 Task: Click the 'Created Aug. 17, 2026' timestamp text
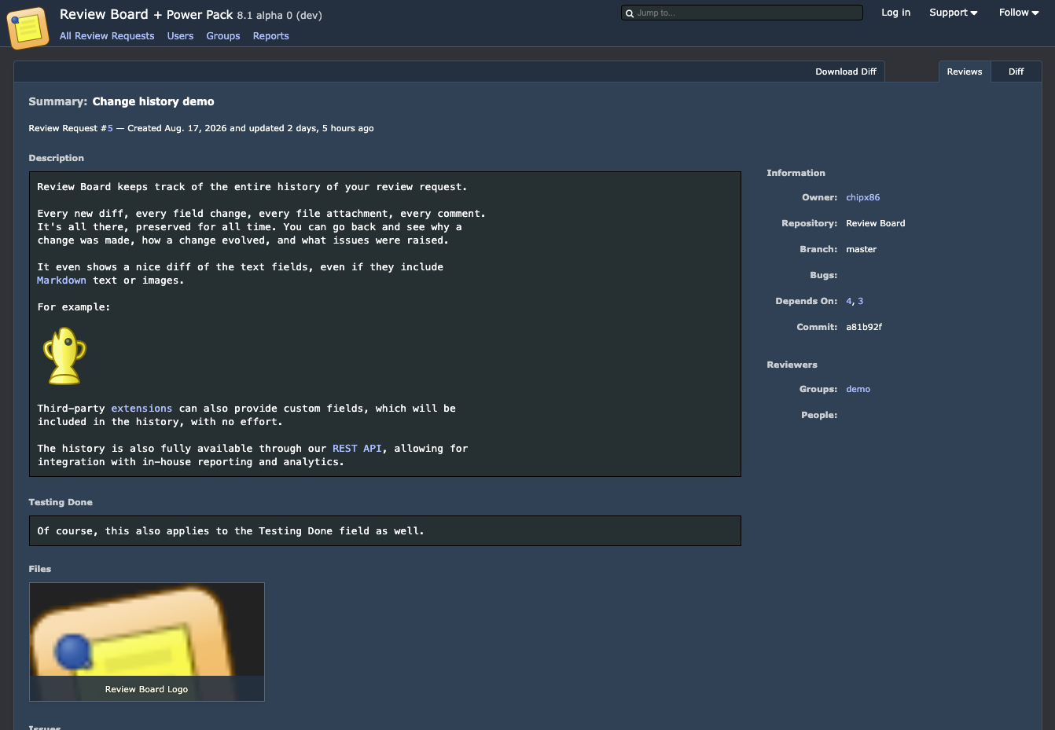pos(177,128)
